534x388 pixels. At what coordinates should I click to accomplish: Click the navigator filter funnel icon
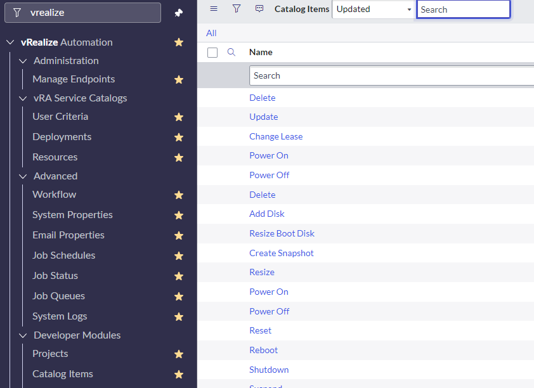(x=17, y=13)
